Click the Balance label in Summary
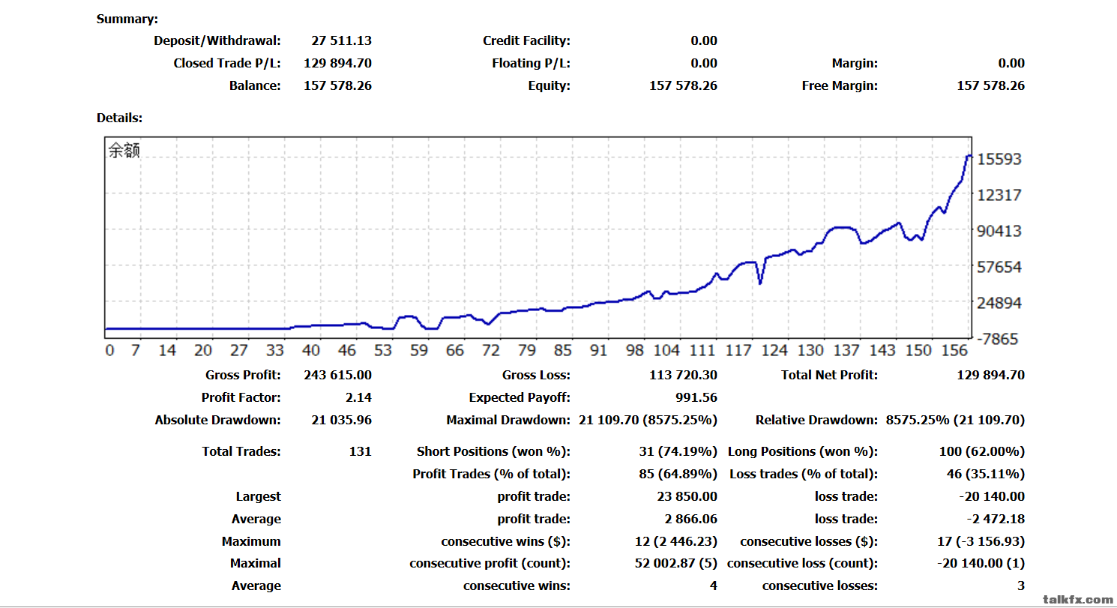 click(x=255, y=85)
